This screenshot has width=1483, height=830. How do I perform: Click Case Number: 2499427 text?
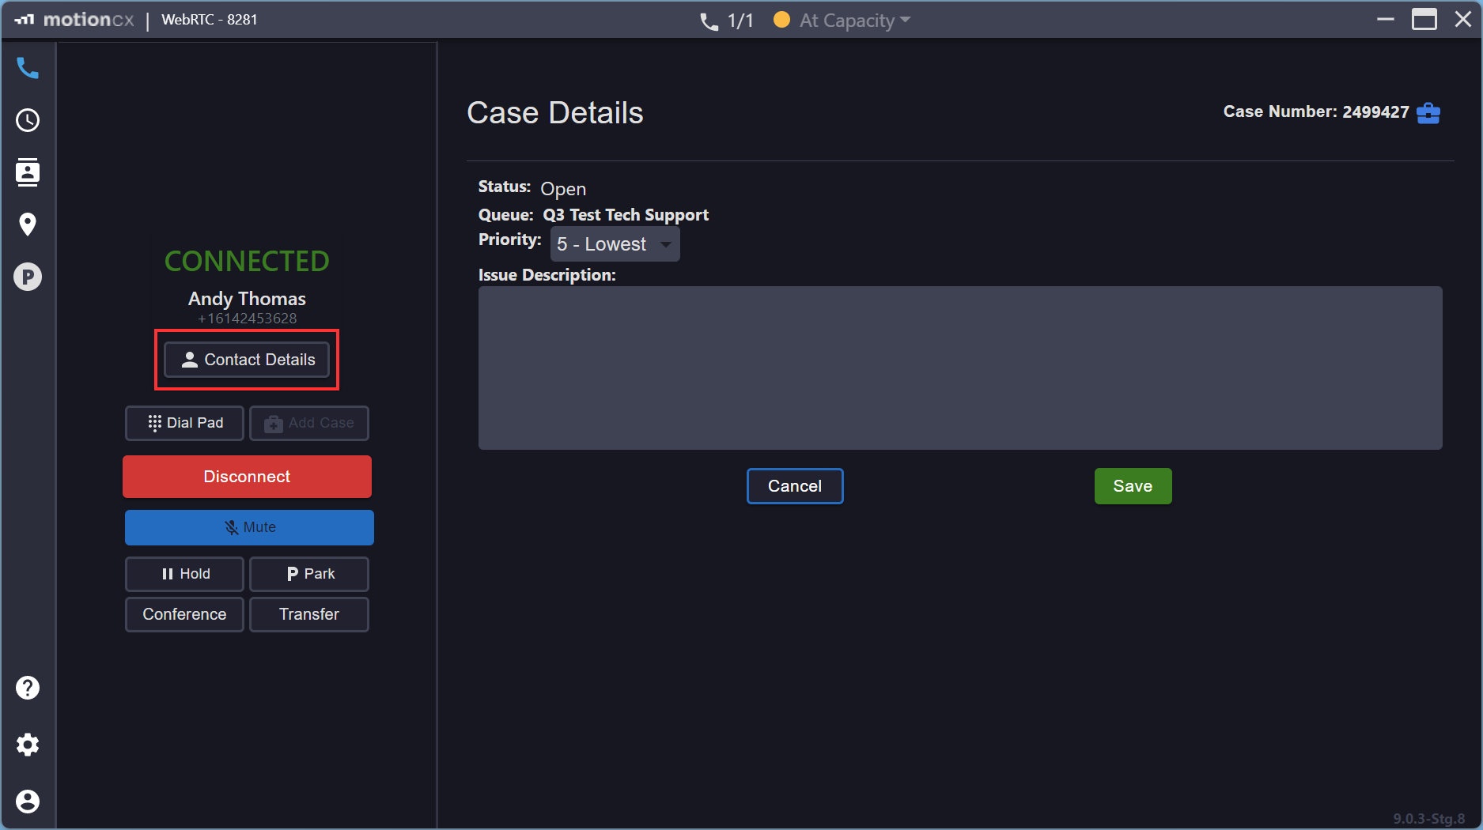(x=1316, y=112)
